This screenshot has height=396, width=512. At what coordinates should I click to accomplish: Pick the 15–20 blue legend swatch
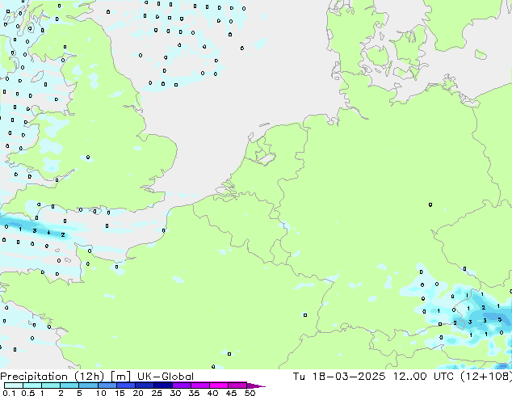(125, 385)
